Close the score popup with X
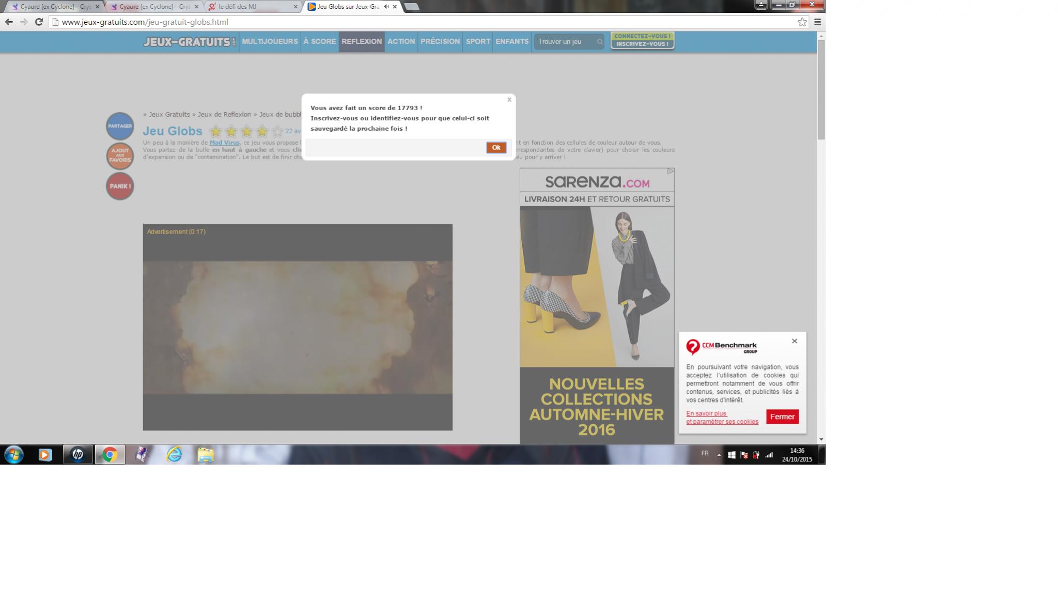 509,100
